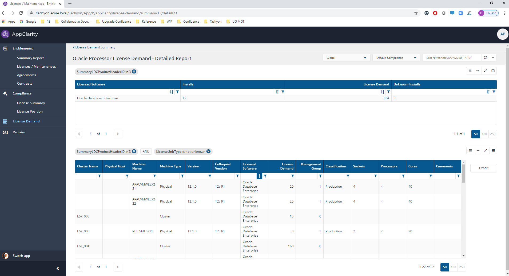Open filter for lower License Demand column
This screenshot has width=509, height=276.
tap(293, 176)
